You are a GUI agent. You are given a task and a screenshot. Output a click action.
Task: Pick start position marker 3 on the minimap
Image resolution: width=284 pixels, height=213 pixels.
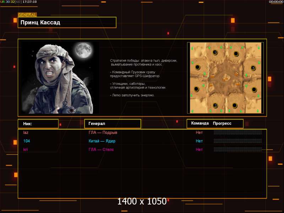253,67
